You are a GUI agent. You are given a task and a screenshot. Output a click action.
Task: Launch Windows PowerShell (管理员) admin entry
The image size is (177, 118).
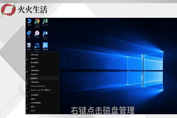point(43,90)
